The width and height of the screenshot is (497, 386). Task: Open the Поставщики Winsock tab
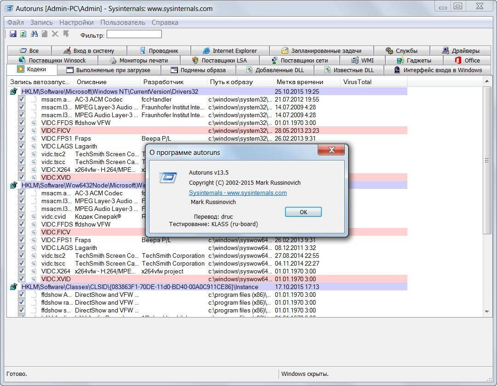[x=52, y=60]
